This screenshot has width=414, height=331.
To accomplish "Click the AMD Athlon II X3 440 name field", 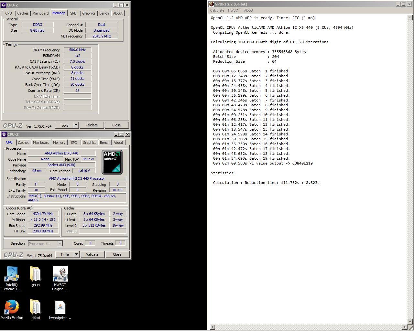I will click(x=61, y=153).
